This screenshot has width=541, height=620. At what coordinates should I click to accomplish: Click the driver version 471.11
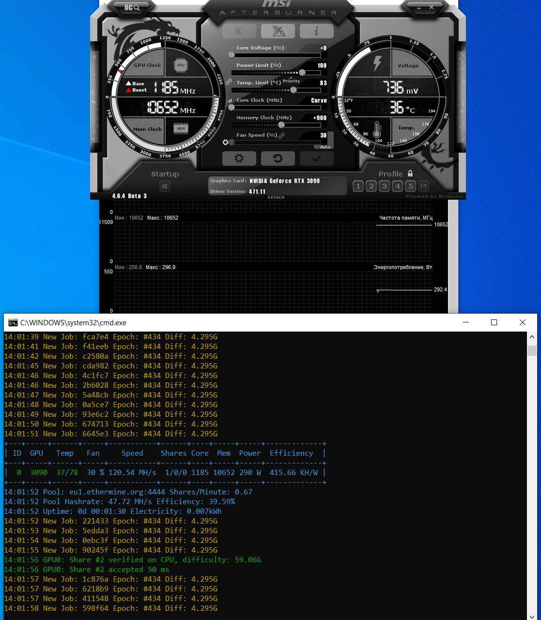coord(257,191)
